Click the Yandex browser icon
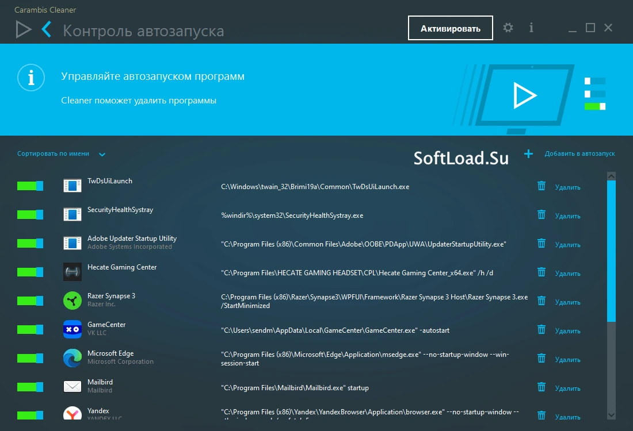 [73, 413]
